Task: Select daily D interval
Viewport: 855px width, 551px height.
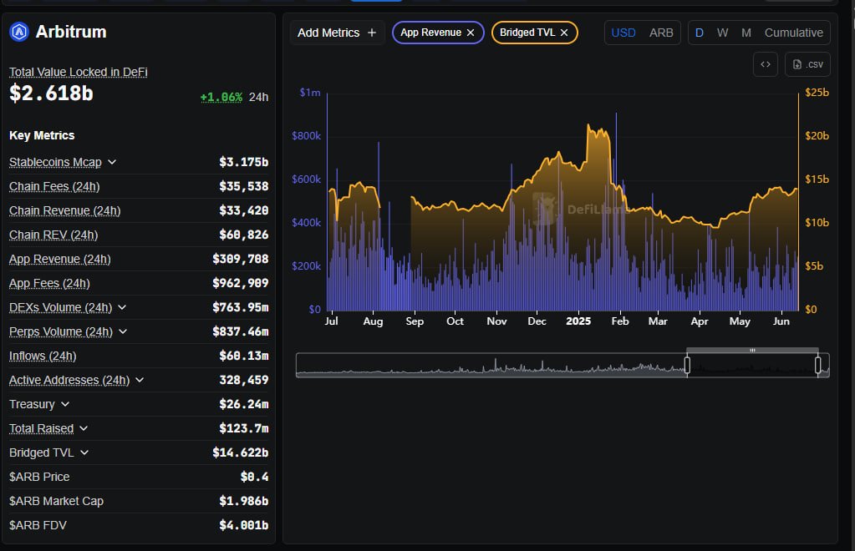Action: point(699,33)
